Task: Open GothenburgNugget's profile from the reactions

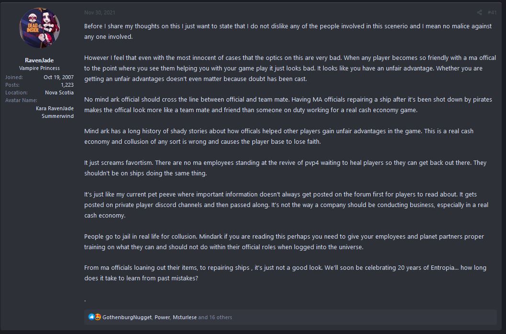Action: [x=127, y=317]
